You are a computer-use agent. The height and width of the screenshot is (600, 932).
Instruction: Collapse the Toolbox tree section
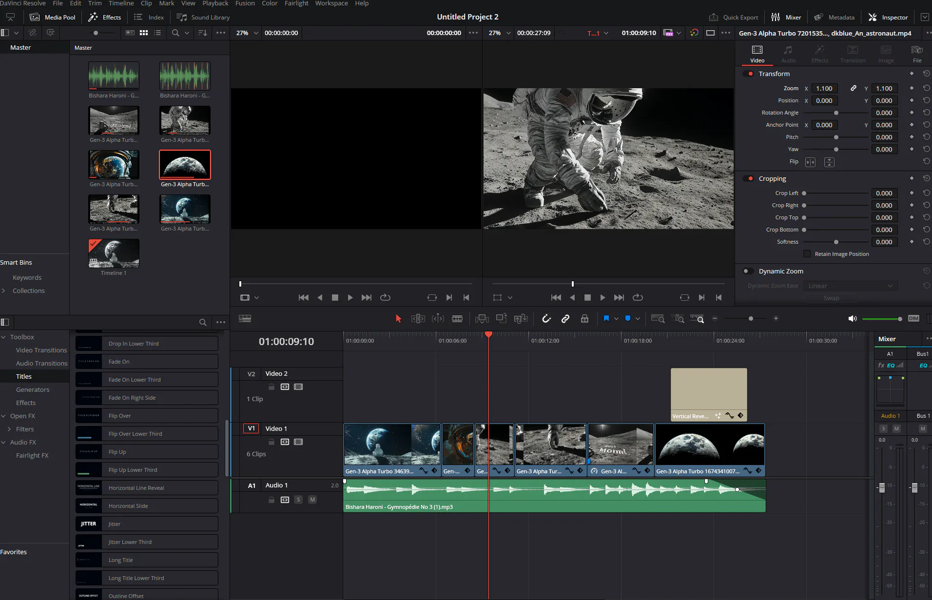(4, 337)
